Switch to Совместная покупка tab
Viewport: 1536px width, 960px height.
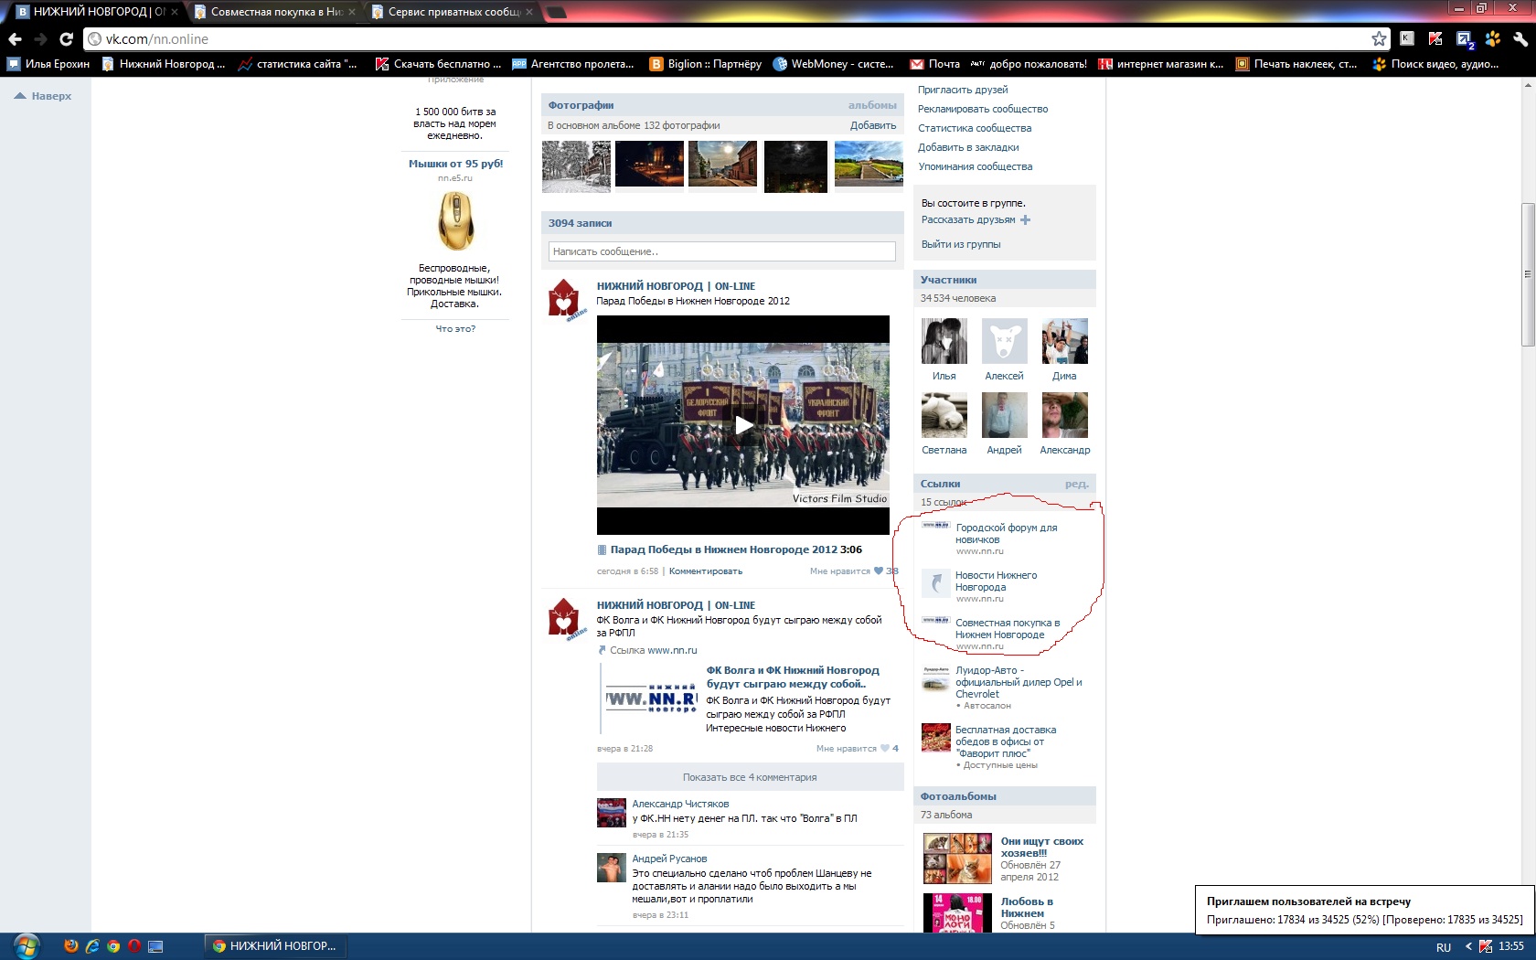[x=274, y=12]
